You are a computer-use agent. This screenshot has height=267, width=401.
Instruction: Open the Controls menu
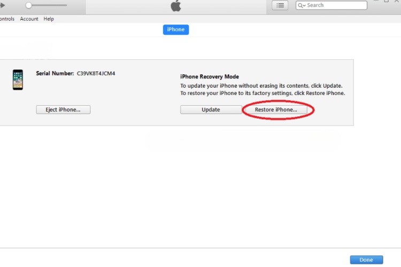[6, 19]
